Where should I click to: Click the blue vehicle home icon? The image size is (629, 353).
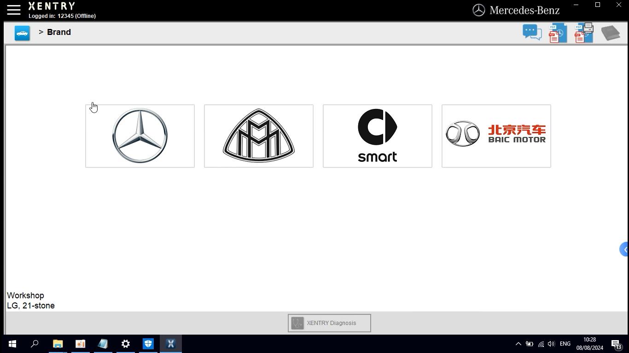[x=22, y=33]
